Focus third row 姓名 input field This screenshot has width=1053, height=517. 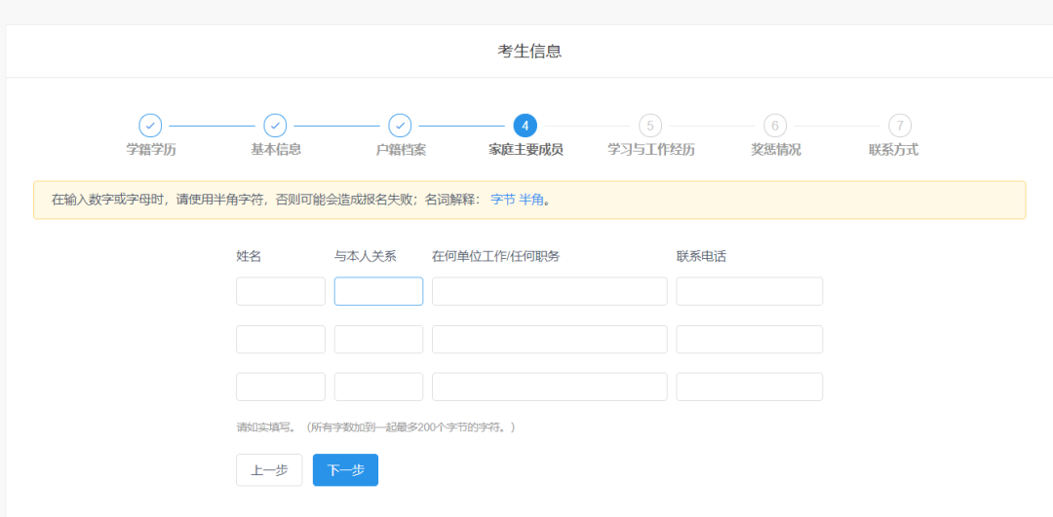click(281, 387)
